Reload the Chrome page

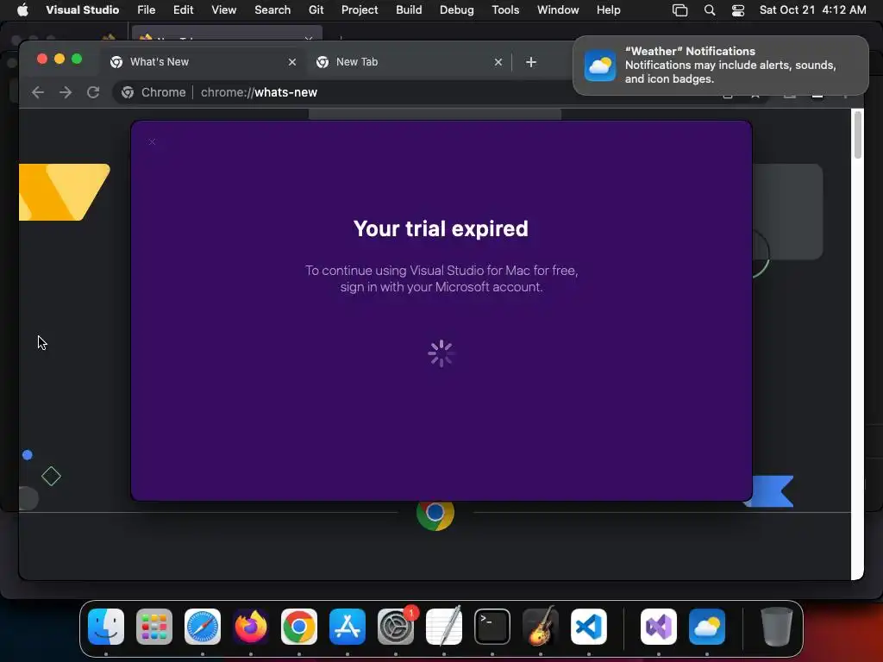click(x=93, y=92)
